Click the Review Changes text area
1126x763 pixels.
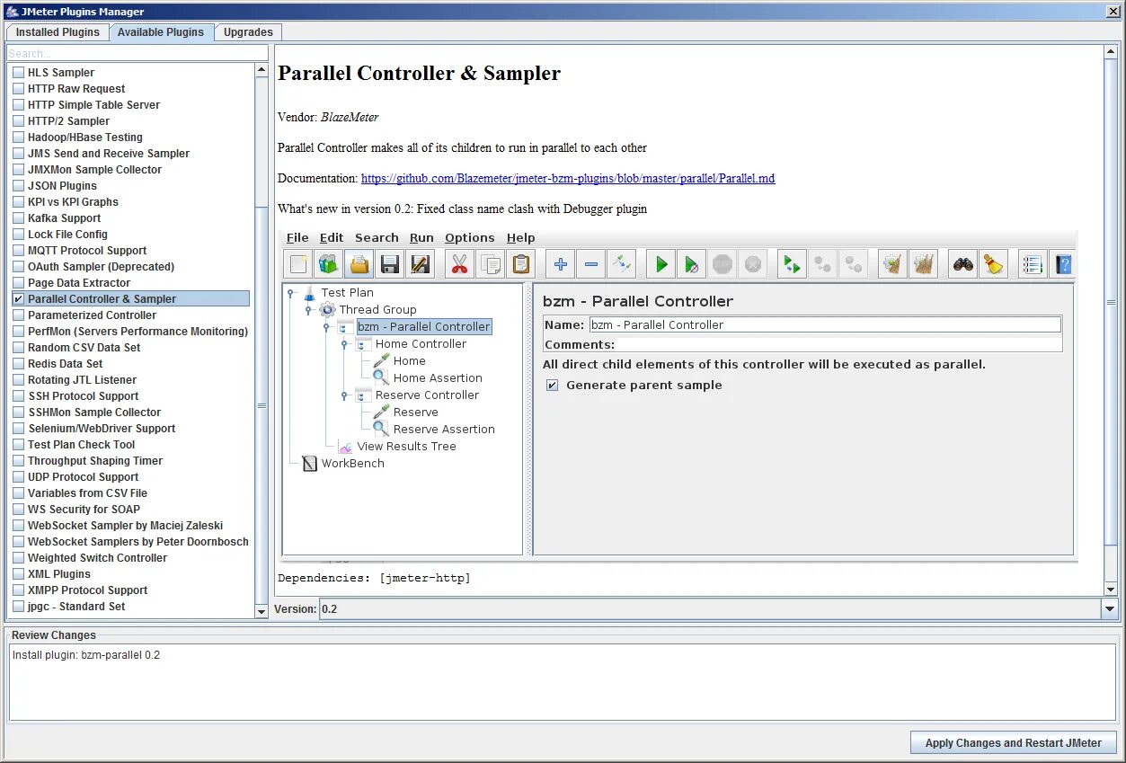coord(563,683)
